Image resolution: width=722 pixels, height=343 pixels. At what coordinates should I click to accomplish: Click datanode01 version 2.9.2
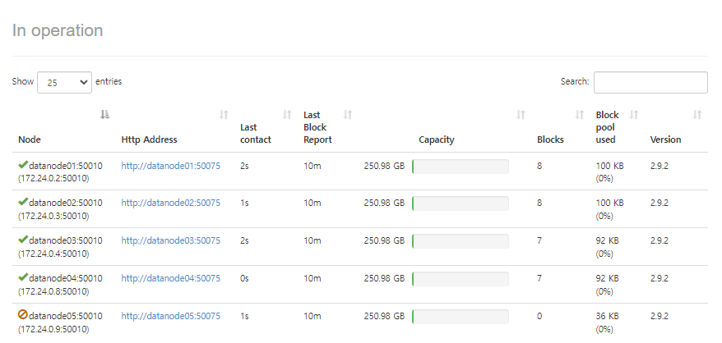click(x=659, y=166)
